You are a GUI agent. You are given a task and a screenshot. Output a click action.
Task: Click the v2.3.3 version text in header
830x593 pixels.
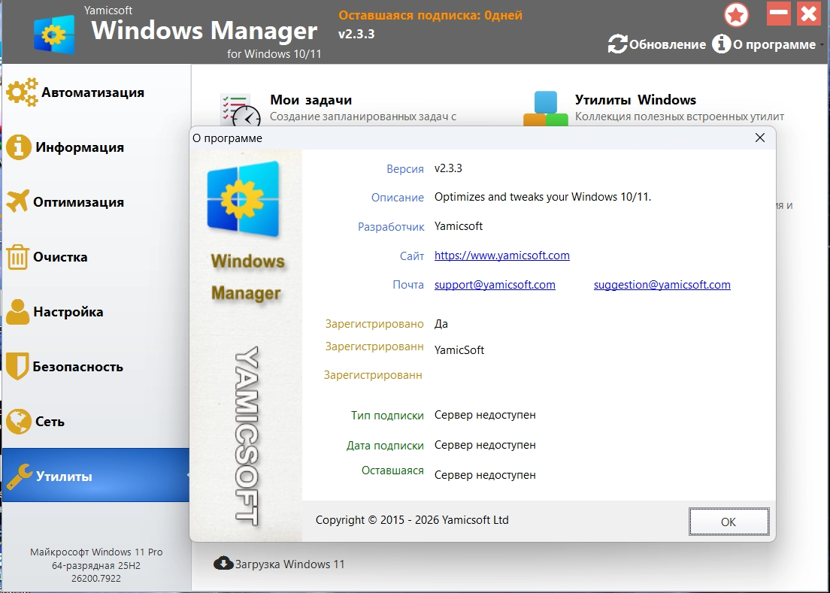(356, 34)
